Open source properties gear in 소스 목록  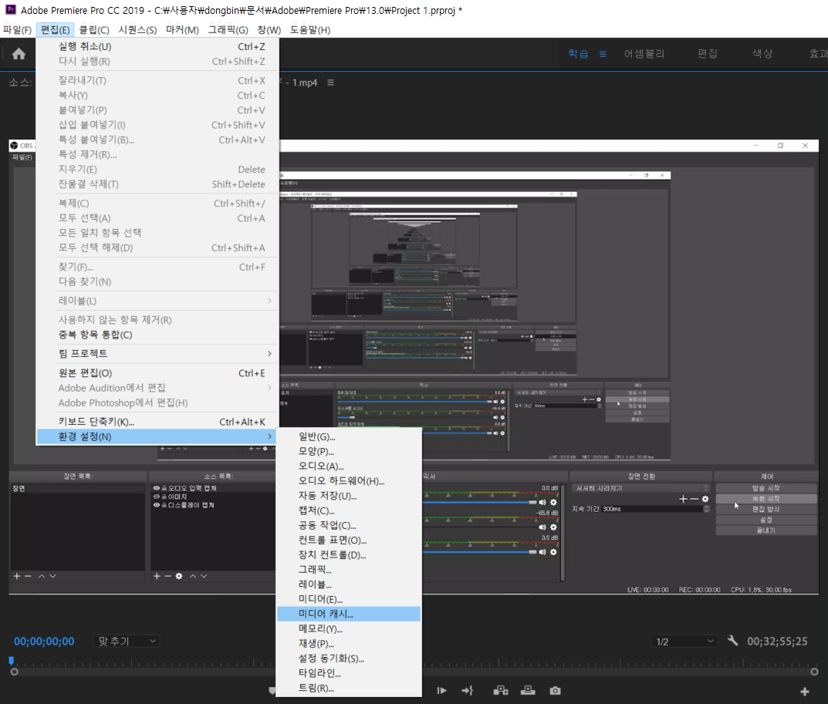[x=179, y=576]
